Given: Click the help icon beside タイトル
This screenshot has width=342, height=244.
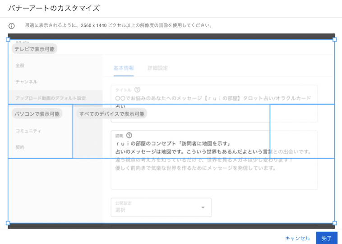Looking at the screenshot, I should [x=137, y=89].
